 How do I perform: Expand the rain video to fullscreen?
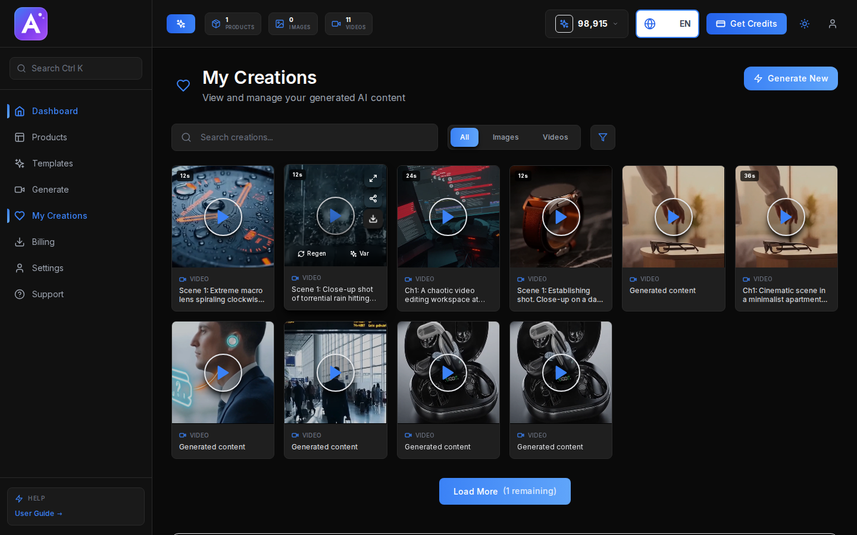[373, 178]
